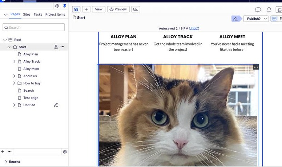Expand the About us tree node
The height and width of the screenshot is (167, 282).
[14, 76]
